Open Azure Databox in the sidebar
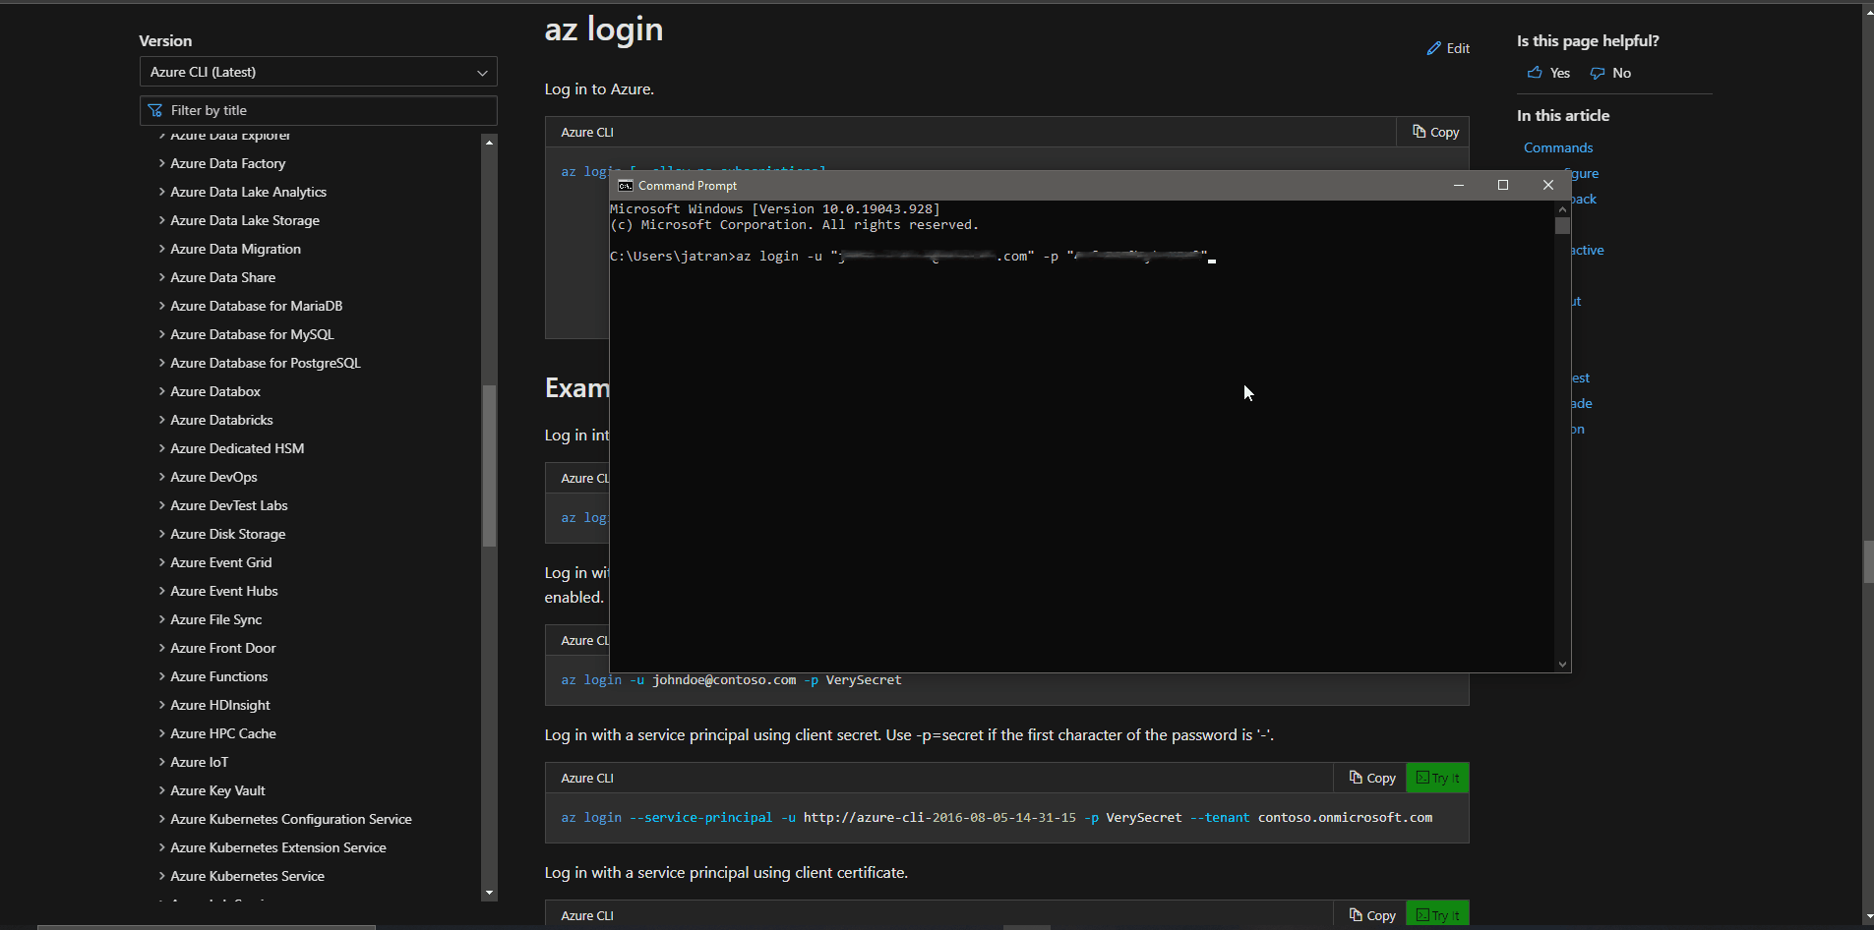Viewport: 1874px width, 930px height. [x=215, y=391]
